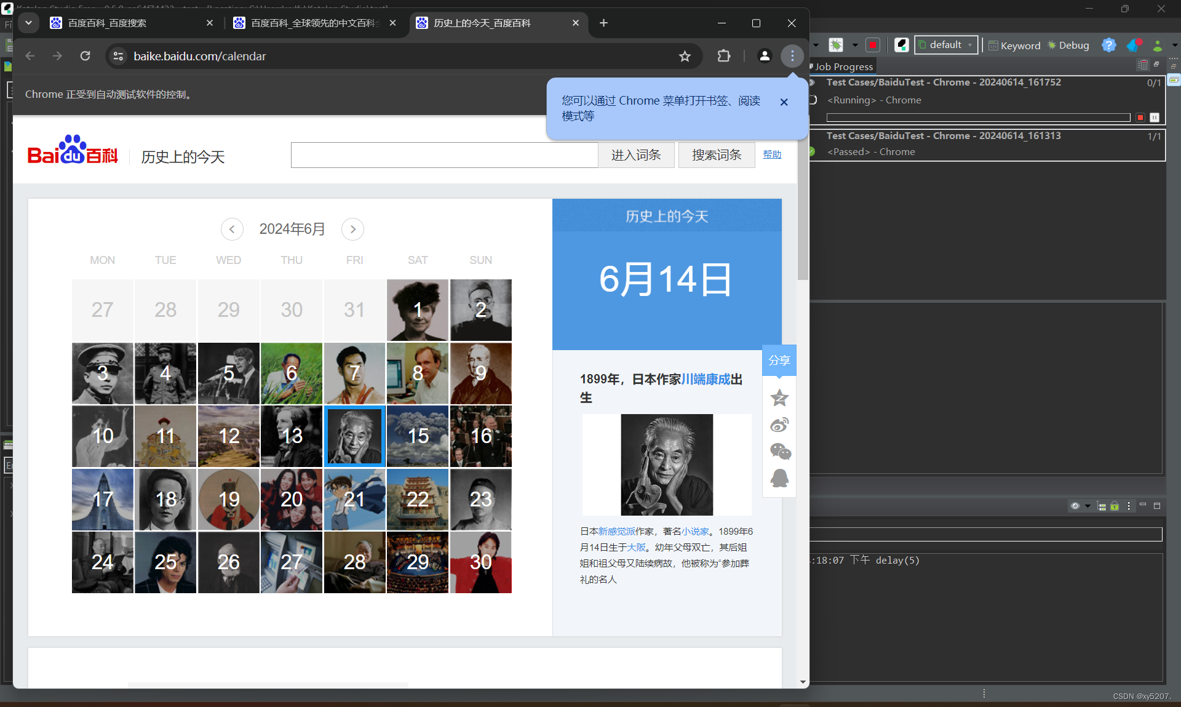Click the 进入词条 button

(636, 155)
